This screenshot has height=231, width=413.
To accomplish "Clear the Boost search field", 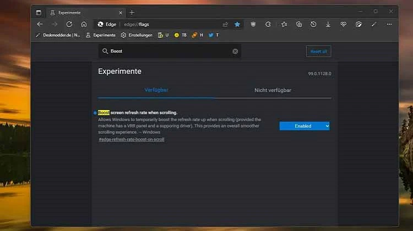I will [235, 52].
